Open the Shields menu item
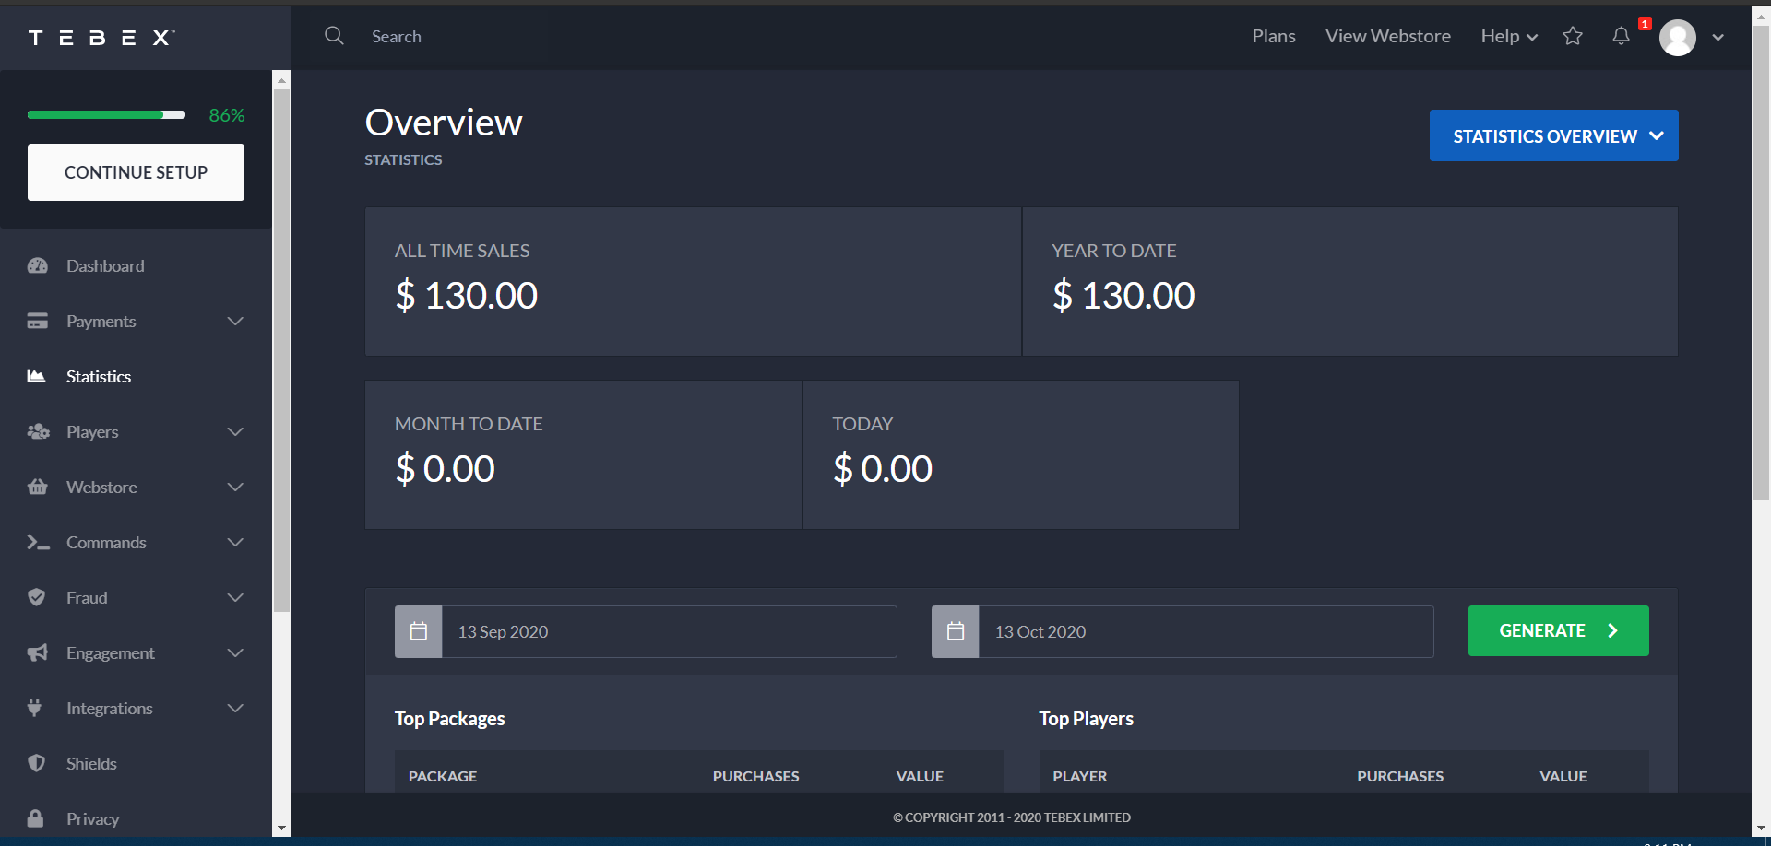 click(x=91, y=763)
